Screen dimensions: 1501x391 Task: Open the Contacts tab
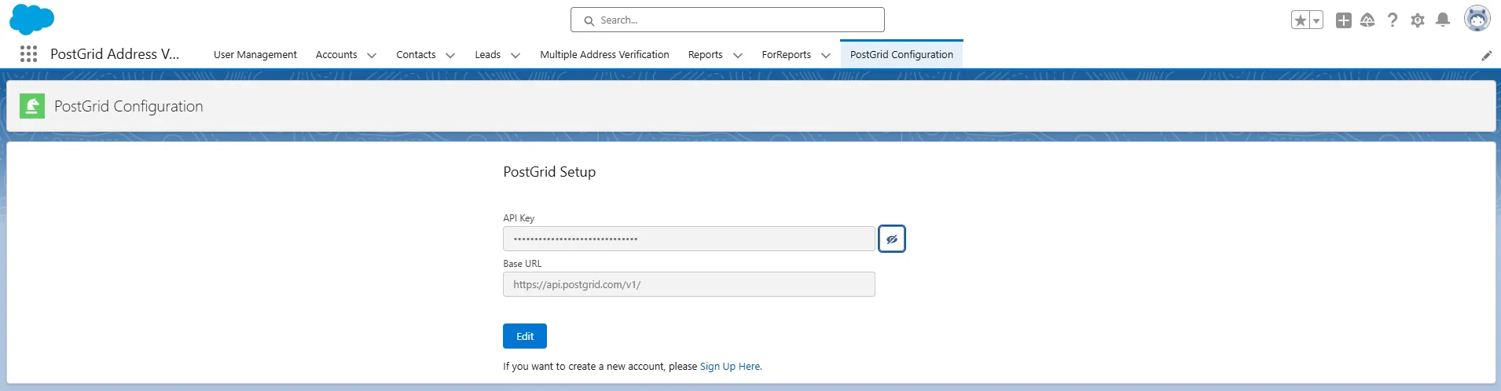pos(416,54)
